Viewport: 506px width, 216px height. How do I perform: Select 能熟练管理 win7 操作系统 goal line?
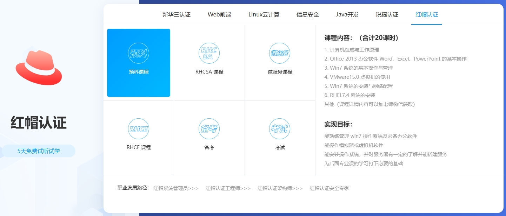[x=371, y=136]
